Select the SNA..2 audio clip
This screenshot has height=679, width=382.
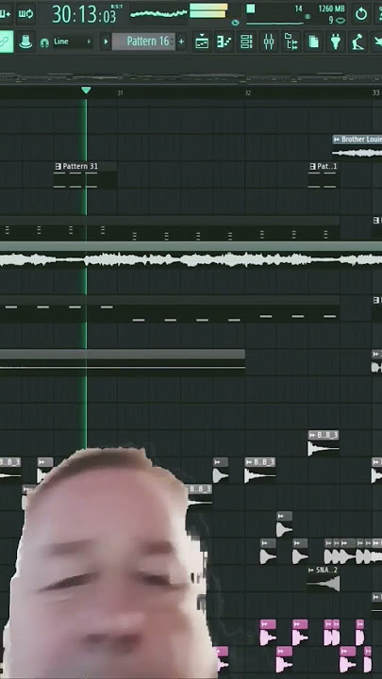click(324, 578)
